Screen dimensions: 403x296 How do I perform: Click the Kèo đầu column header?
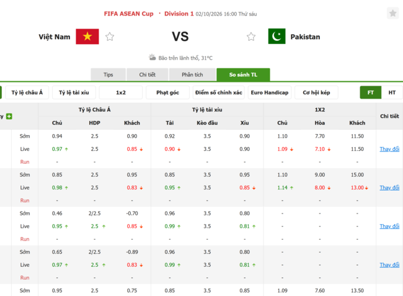[207, 123]
